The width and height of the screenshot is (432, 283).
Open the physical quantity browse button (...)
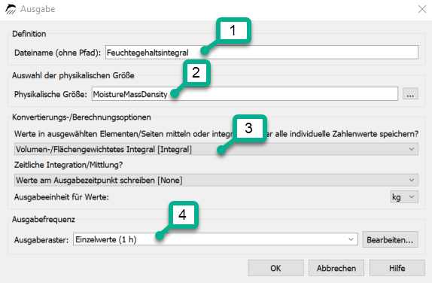pyautogui.click(x=410, y=93)
